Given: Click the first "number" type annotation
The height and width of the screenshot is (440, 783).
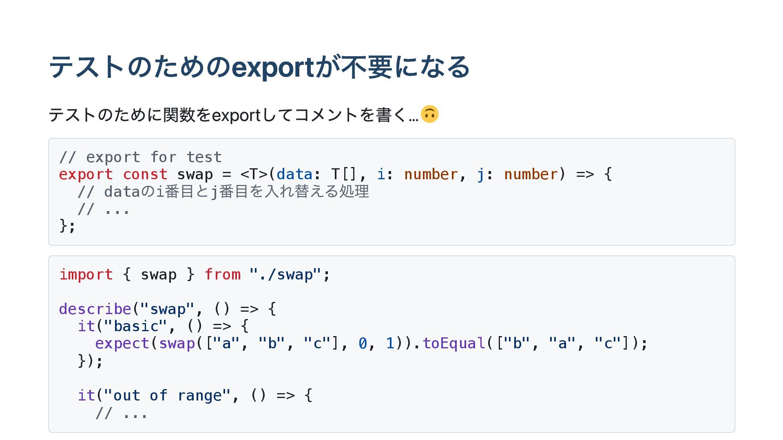Looking at the screenshot, I should tap(431, 174).
